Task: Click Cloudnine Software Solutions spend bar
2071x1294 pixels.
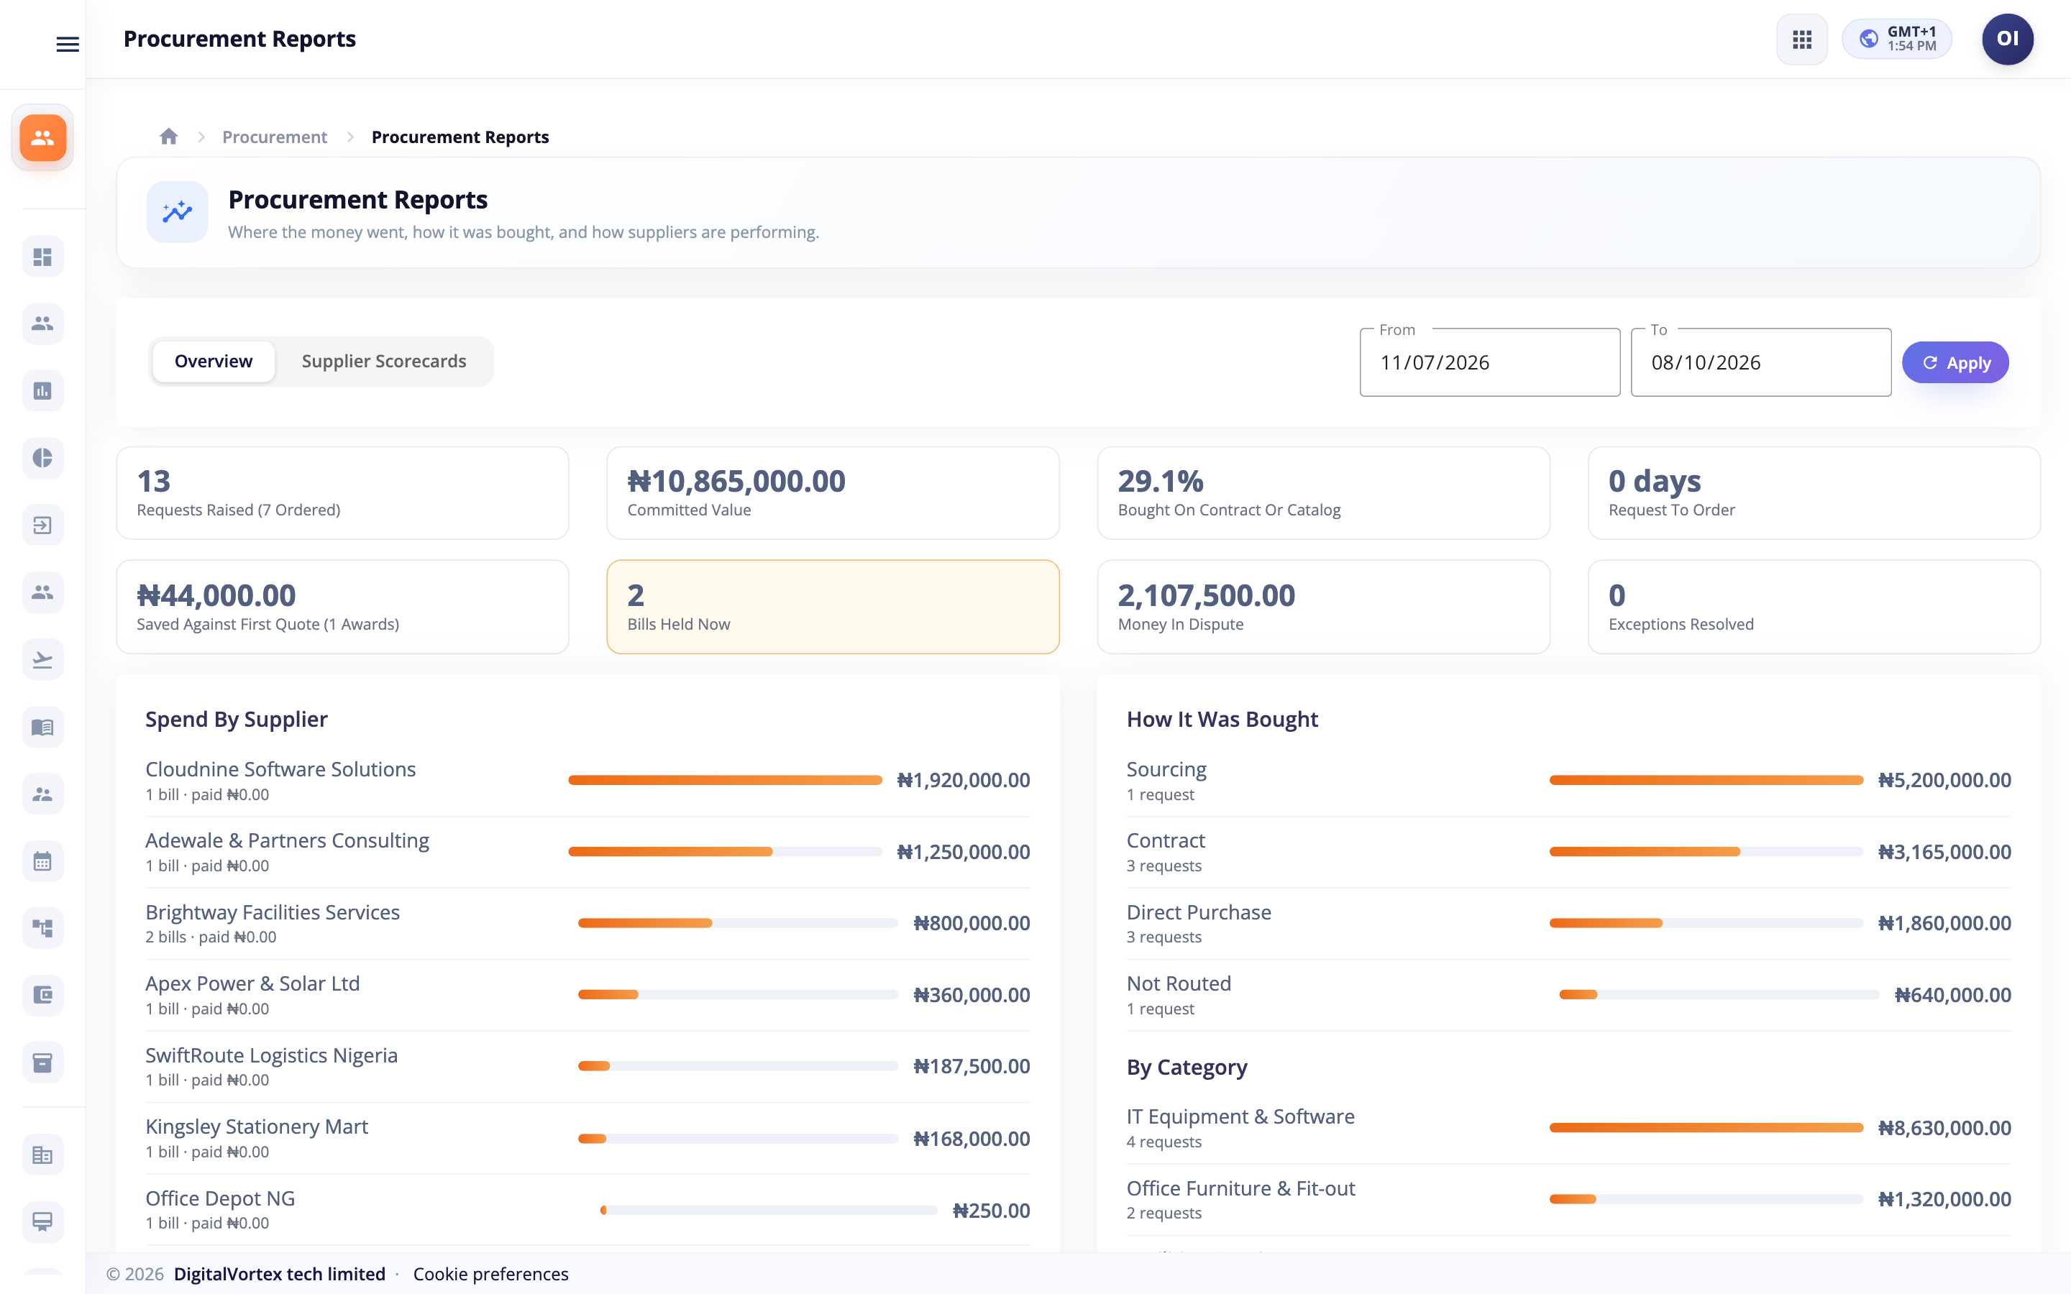Action: (x=725, y=780)
